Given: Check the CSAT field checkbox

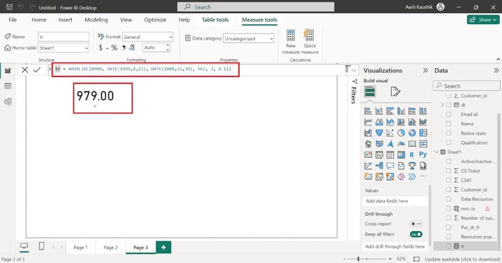Looking at the screenshot, I should tap(448, 180).
